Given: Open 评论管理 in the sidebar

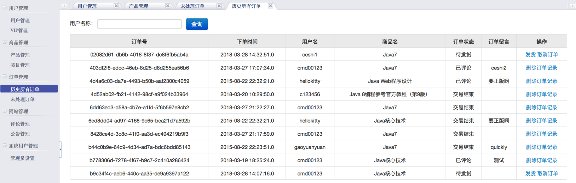Looking at the screenshot, I should [20, 124].
